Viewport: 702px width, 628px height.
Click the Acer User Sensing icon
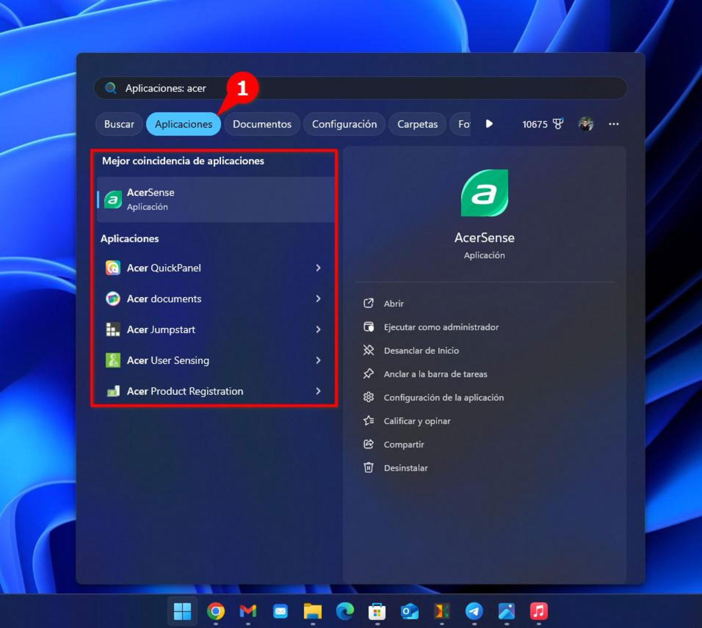(x=113, y=361)
